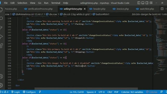Open the Selection menu

[x=22, y=3]
